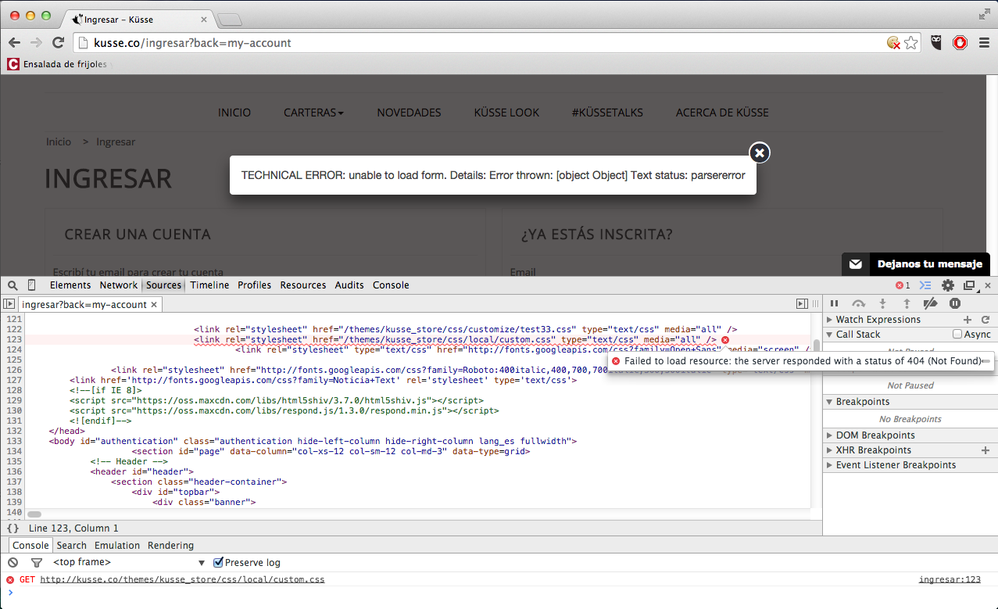Switch to the Timeline tab

(209, 285)
